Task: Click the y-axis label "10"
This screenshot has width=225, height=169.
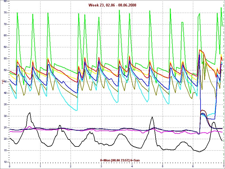Action: [5, 162]
